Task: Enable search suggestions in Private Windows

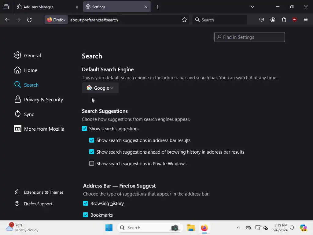Action: (x=92, y=163)
